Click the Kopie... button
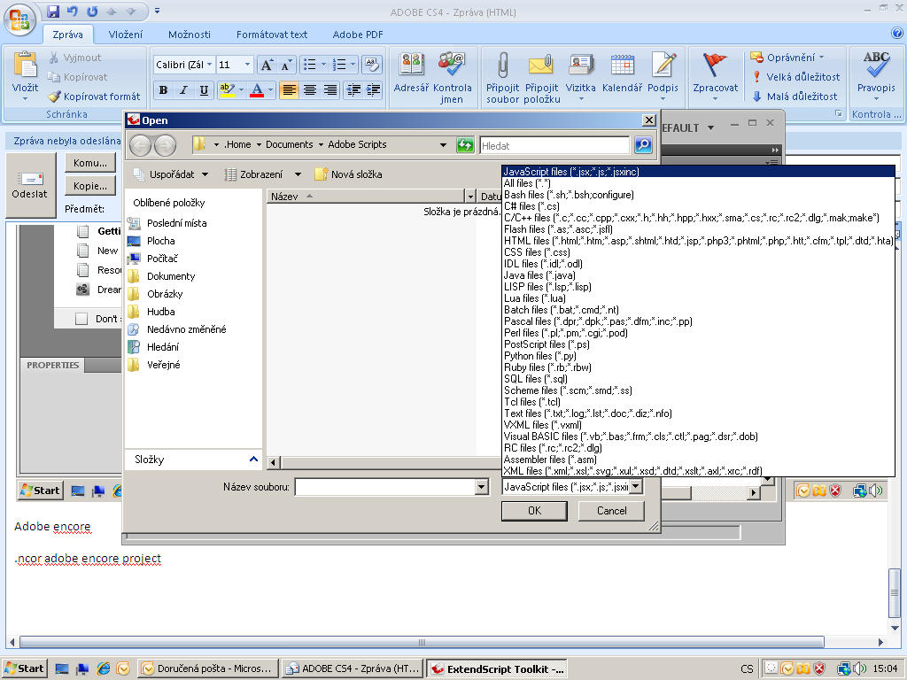Screen dimensions: 907x680 [x=90, y=186]
